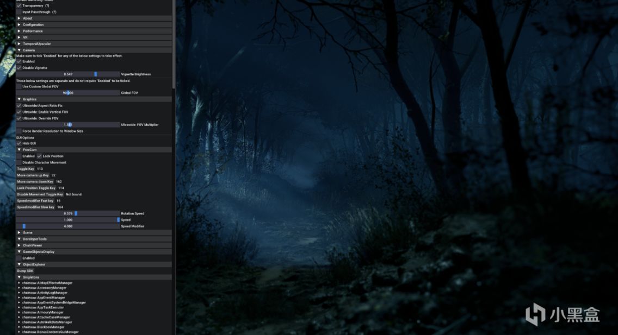Expand the VR section

click(x=94, y=37)
